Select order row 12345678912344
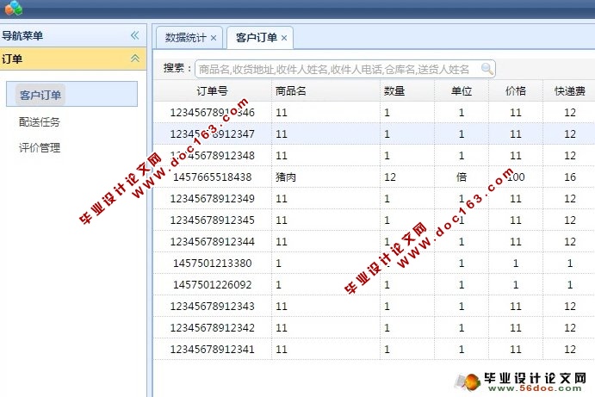The height and width of the screenshot is (397, 595). pyautogui.click(x=375, y=242)
